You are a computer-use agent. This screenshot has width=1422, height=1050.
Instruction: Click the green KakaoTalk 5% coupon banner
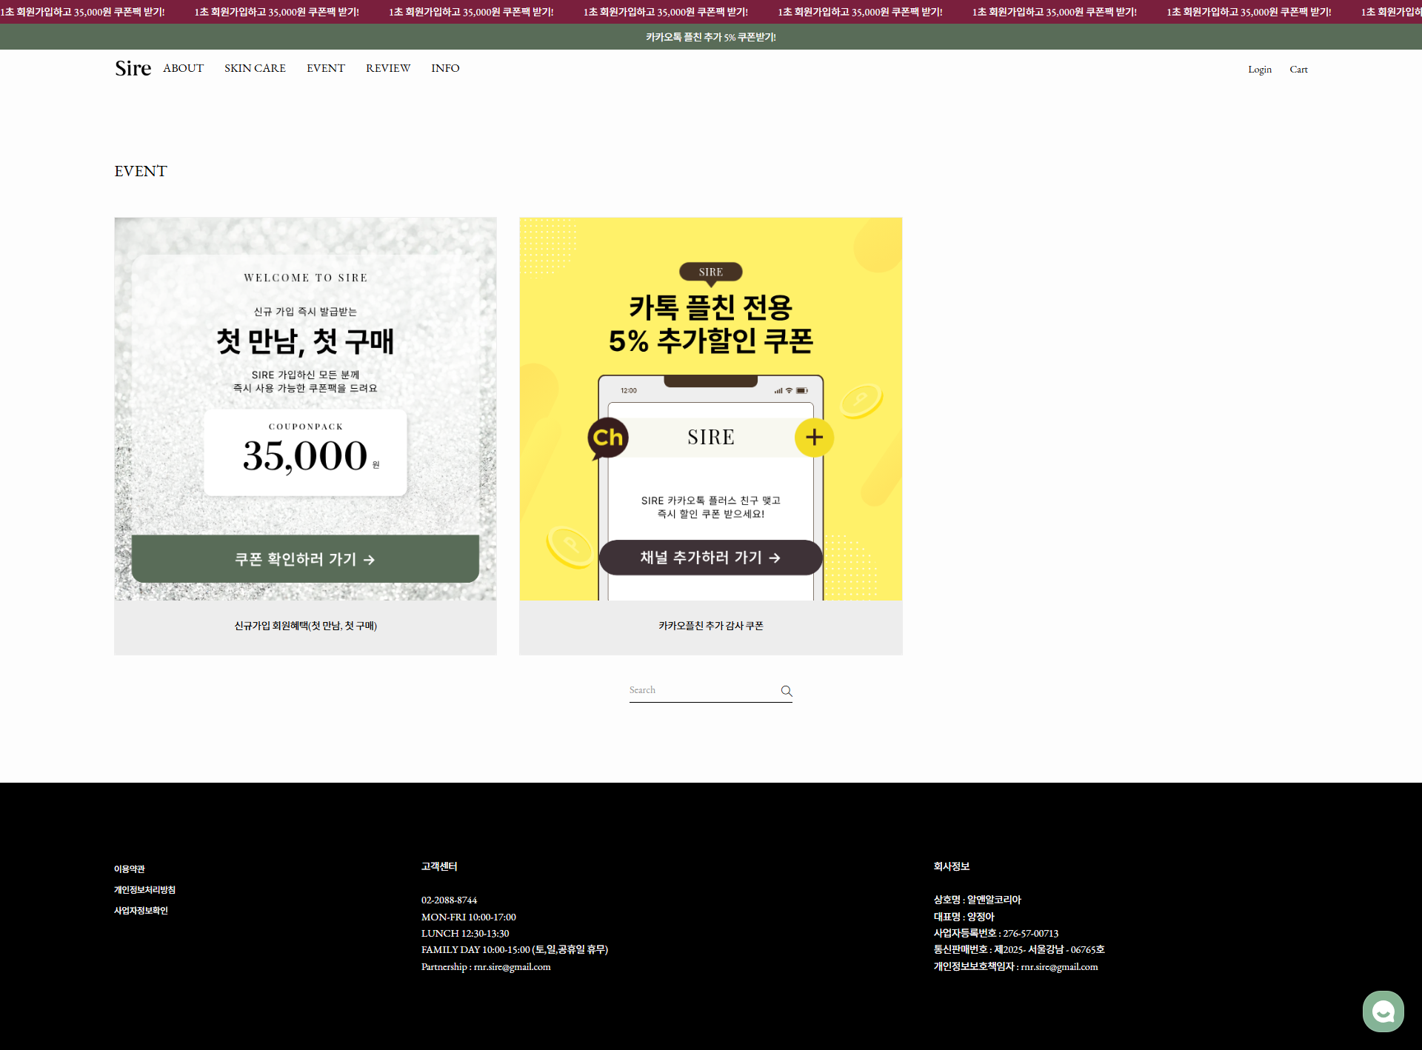[711, 37]
